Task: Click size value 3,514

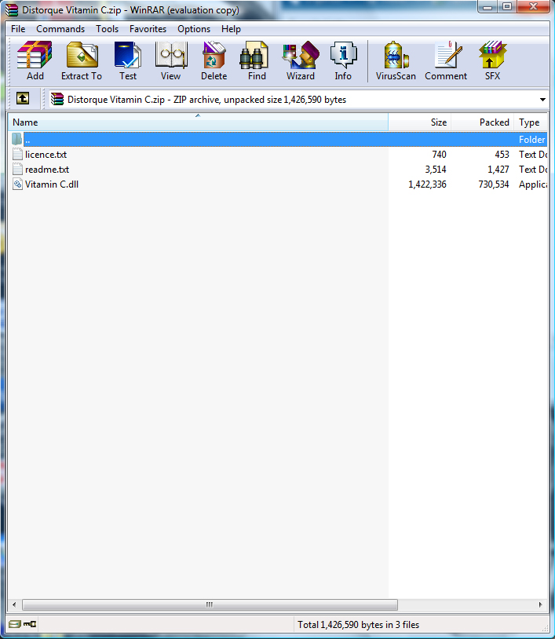Action: tap(436, 169)
